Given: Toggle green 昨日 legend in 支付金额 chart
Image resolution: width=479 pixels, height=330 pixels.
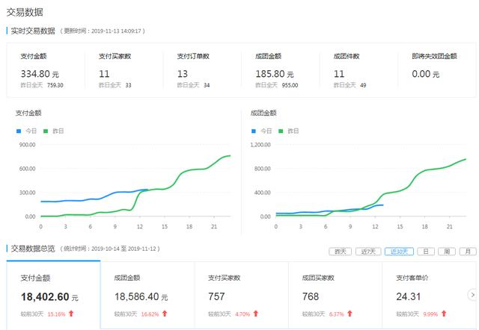Looking at the screenshot, I should pos(53,131).
